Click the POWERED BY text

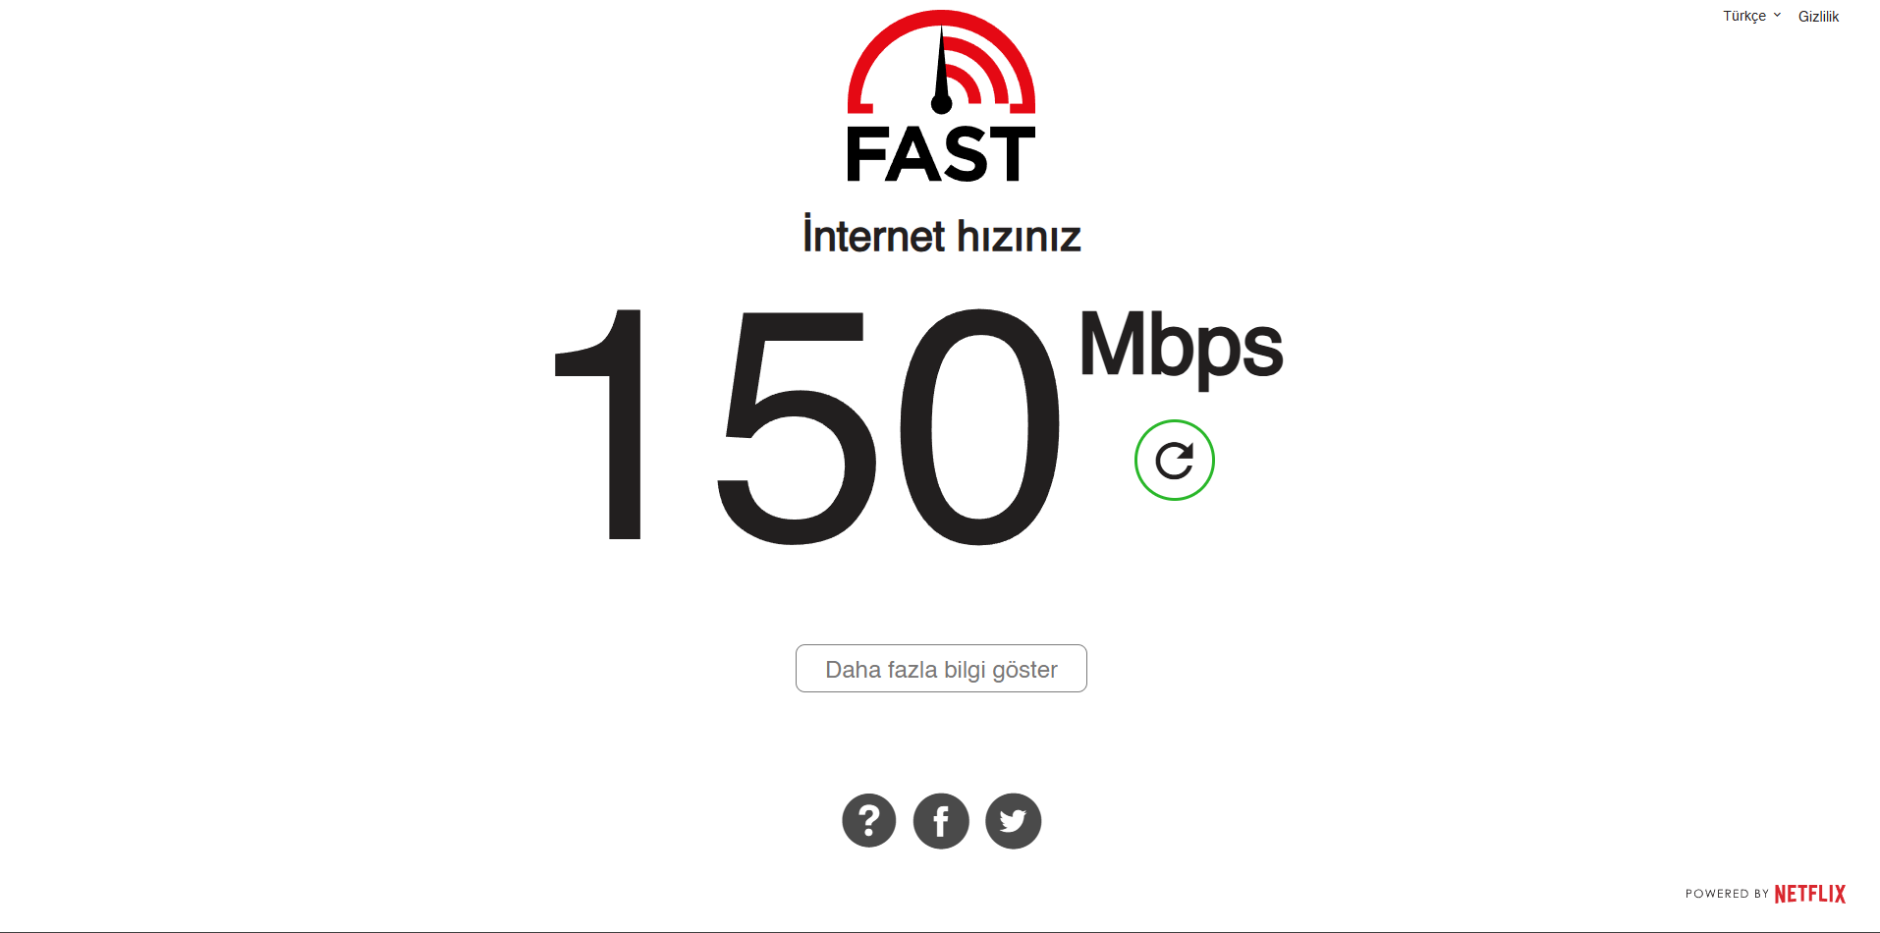coord(1727,894)
